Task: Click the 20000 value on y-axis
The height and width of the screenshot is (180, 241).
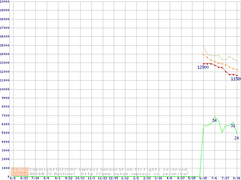Action: click(x=5, y=1)
